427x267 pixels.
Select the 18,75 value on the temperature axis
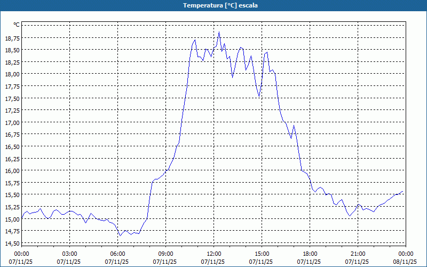click(x=12, y=38)
